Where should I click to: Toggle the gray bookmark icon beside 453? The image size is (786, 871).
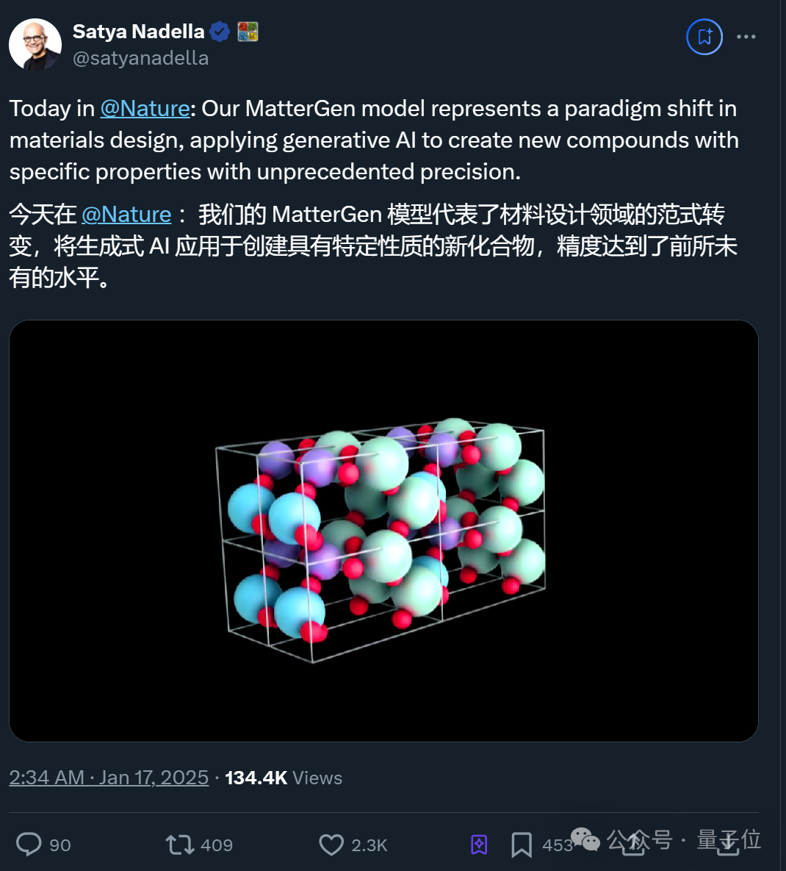pyautogui.click(x=522, y=845)
